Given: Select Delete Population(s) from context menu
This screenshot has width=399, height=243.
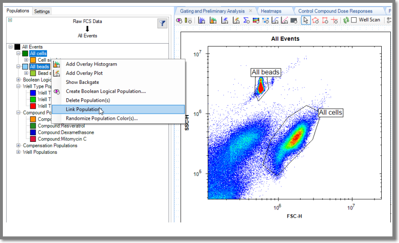Looking at the screenshot, I should point(118,100).
